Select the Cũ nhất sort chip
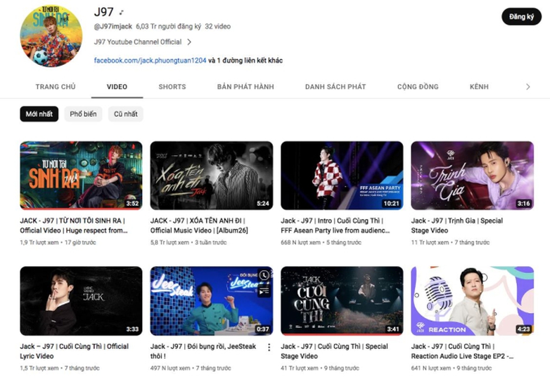This screenshot has height=378, width=550. pyautogui.click(x=126, y=114)
